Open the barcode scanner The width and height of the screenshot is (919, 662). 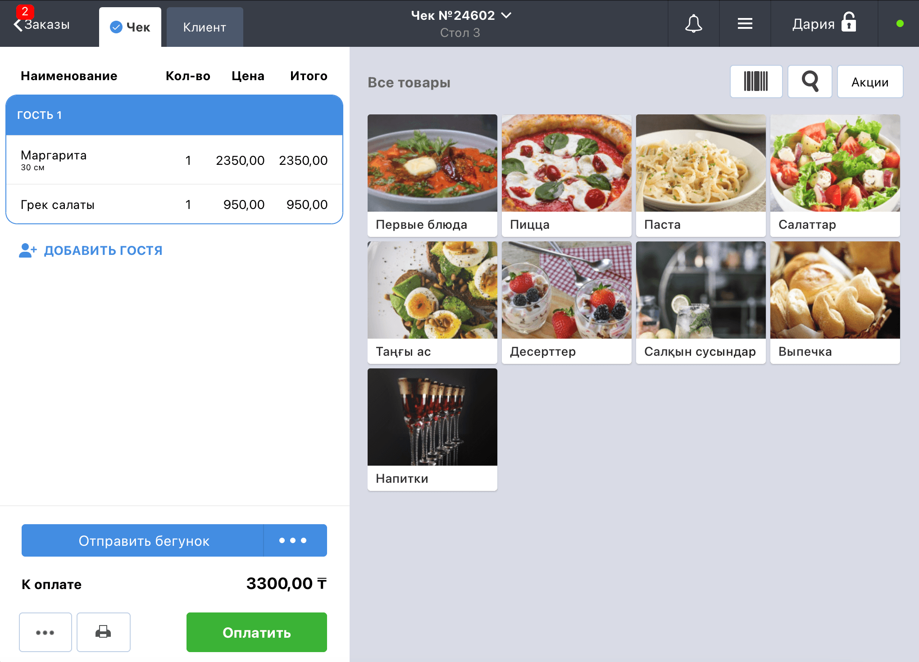(756, 82)
